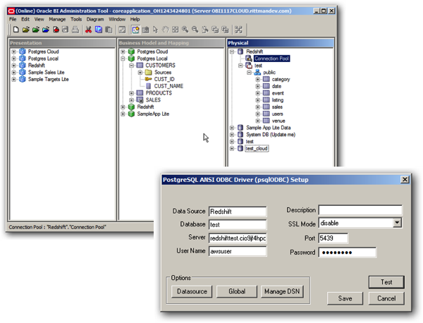Click the zoom in magnifier icon
This screenshot has width=423, height=323.
(x=185, y=30)
